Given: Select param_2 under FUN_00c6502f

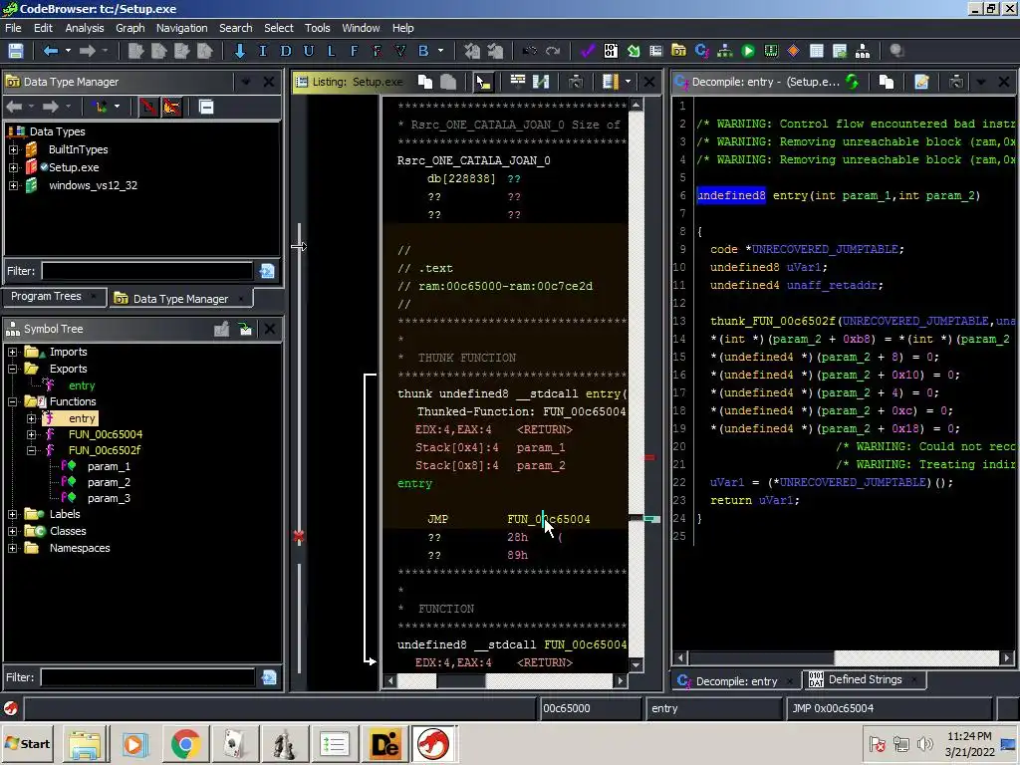Looking at the screenshot, I should pyautogui.click(x=109, y=483).
